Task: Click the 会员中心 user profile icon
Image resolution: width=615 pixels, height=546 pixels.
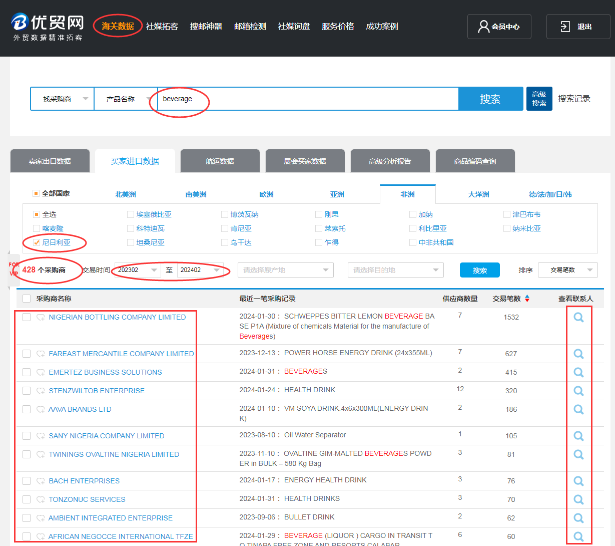Action: pyautogui.click(x=483, y=27)
